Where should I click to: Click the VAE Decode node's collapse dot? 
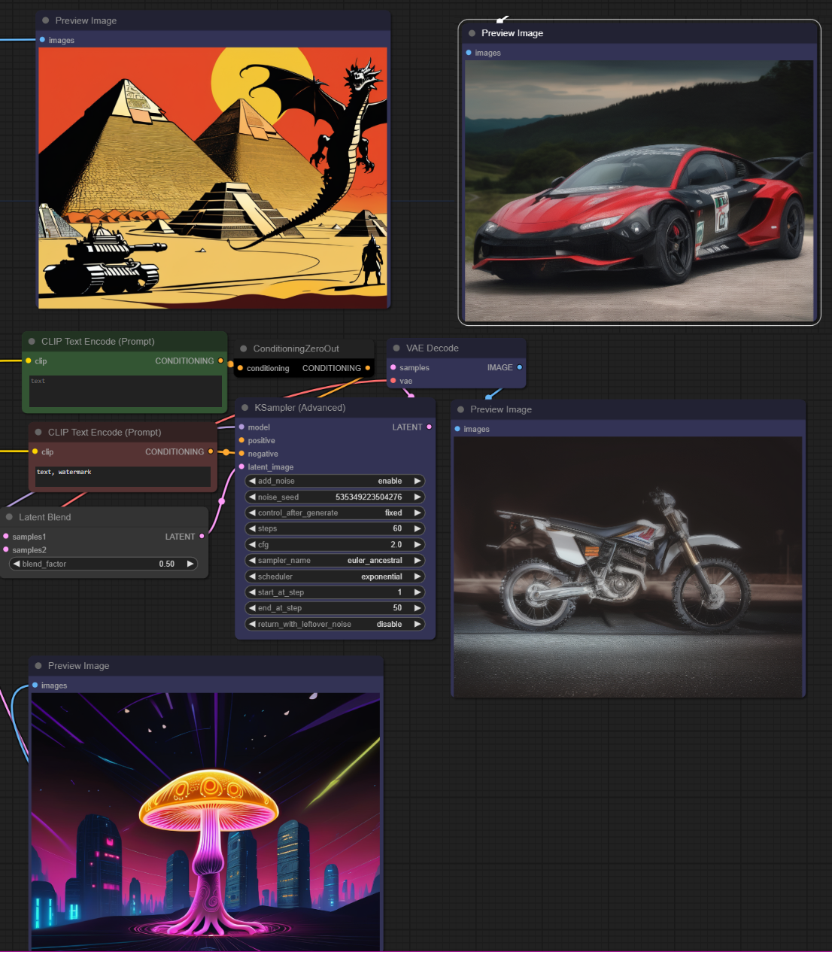[x=396, y=348]
